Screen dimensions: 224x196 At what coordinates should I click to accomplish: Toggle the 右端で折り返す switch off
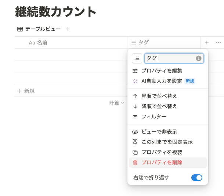tap(196, 178)
